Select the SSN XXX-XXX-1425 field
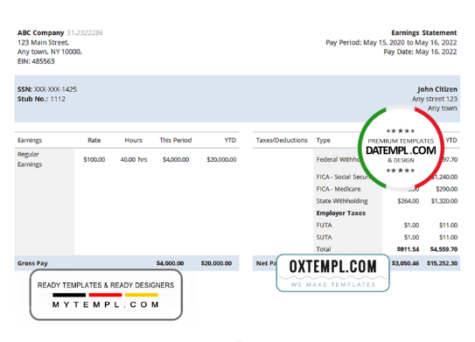Image resolution: width=475 pixels, height=342 pixels. (47, 89)
